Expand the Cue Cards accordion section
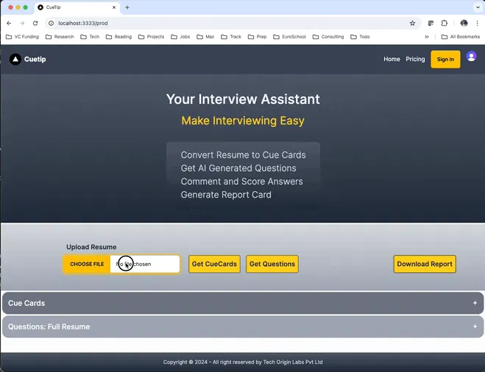Image resolution: width=485 pixels, height=372 pixels. point(243,303)
